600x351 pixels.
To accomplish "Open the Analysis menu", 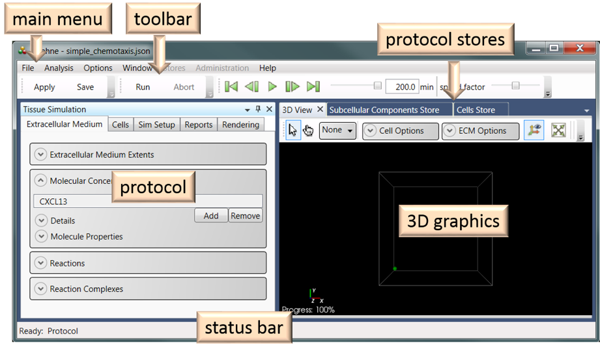I will (x=59, y=68).
